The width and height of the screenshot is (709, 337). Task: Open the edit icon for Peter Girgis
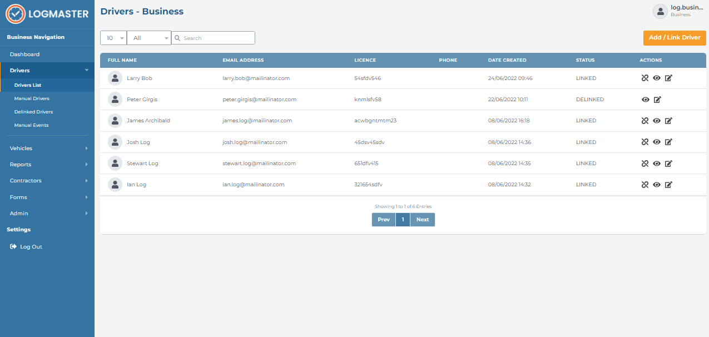coord(657,99)
